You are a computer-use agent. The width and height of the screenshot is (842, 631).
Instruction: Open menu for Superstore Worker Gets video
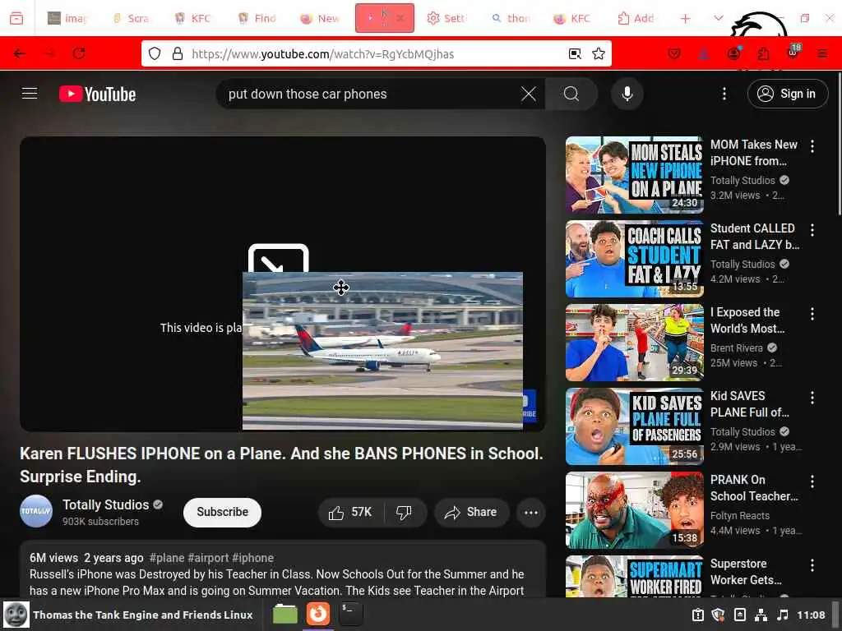[x=812, y=565]
